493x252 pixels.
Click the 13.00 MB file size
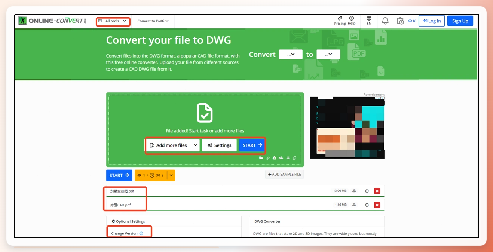(x=340, y=191)
